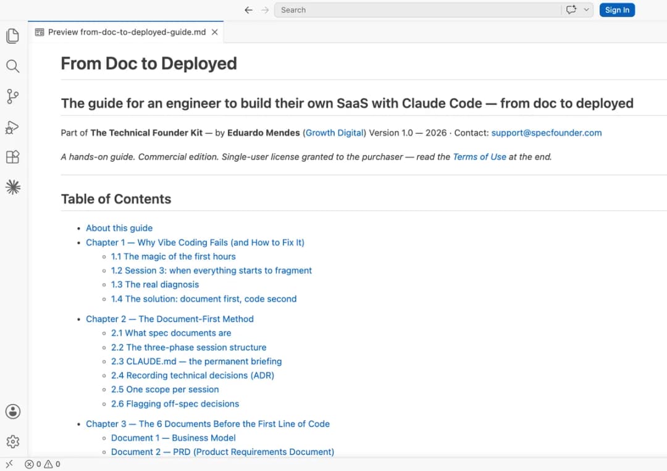This screenshot has height=471, width=667.
Task: Open the Source Control view
Action: pos(13,96)
